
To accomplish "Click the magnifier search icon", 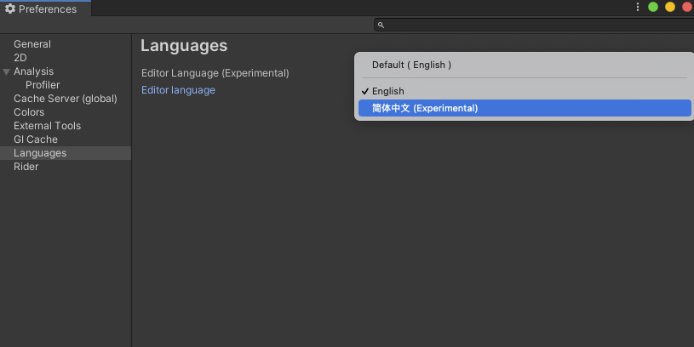I will click(381, 26).
